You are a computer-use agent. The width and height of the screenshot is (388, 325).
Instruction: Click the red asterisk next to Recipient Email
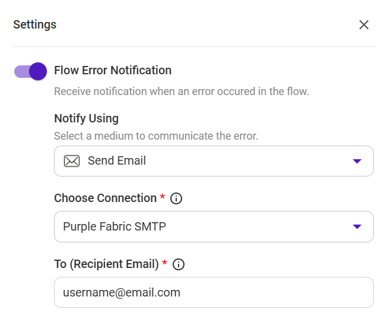(x=164, y=263)
